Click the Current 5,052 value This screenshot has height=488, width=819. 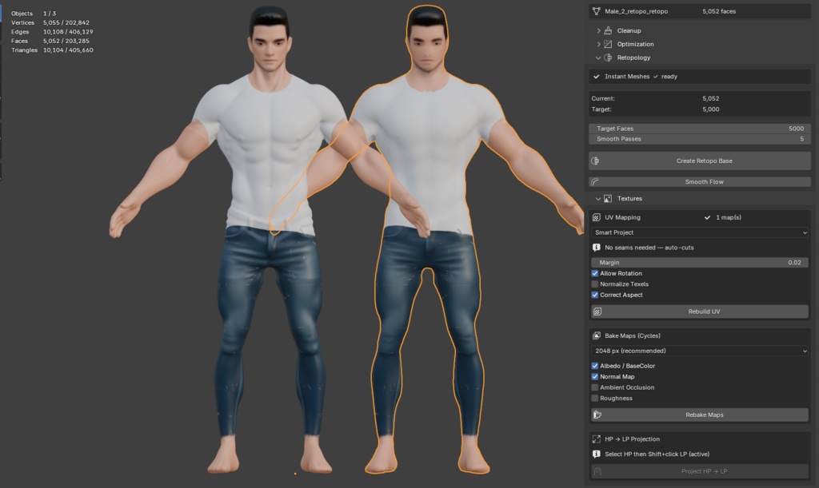tap(711, 98)
